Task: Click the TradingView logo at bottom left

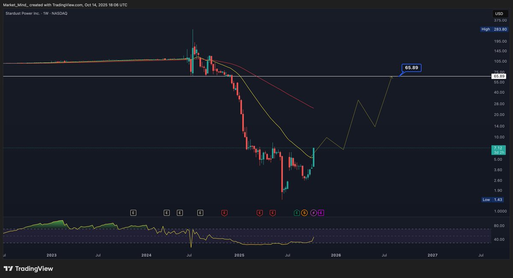Action: tap(29, 269)
